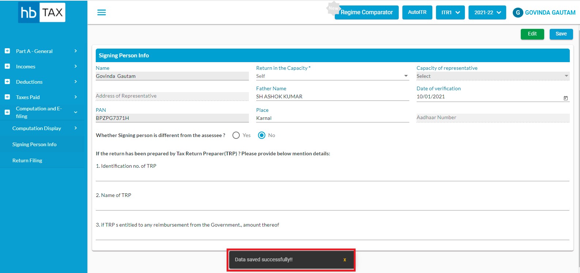Image resolution: width=580 pixels, height=273 pixels.
Task: Select No for signing person different
Action: (x=262, y=135)
